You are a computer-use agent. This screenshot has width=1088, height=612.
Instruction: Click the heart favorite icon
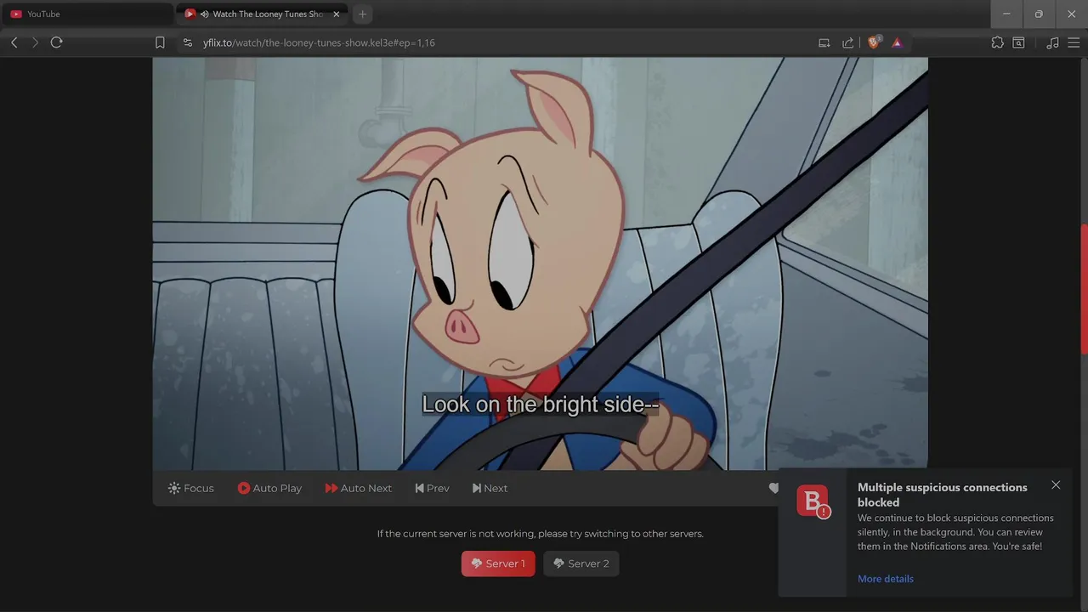pyautogui.click(x=773, y=488)
